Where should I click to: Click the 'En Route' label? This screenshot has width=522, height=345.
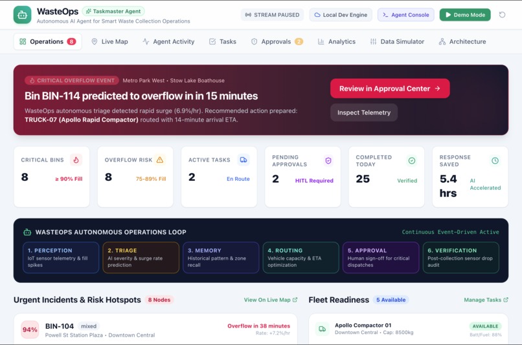[x=238, y=179]
